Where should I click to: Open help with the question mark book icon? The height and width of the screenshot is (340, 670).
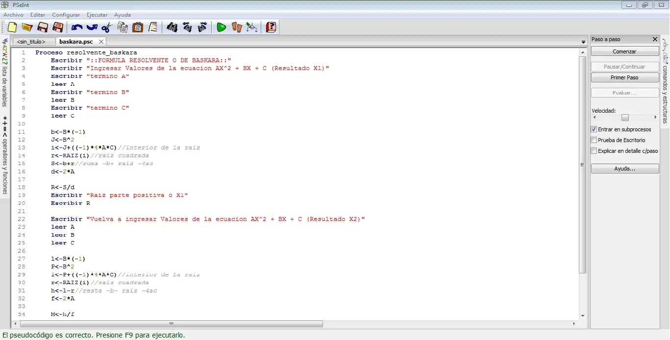(x=271, y=27)
